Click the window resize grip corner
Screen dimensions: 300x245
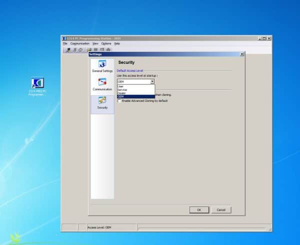270,230
